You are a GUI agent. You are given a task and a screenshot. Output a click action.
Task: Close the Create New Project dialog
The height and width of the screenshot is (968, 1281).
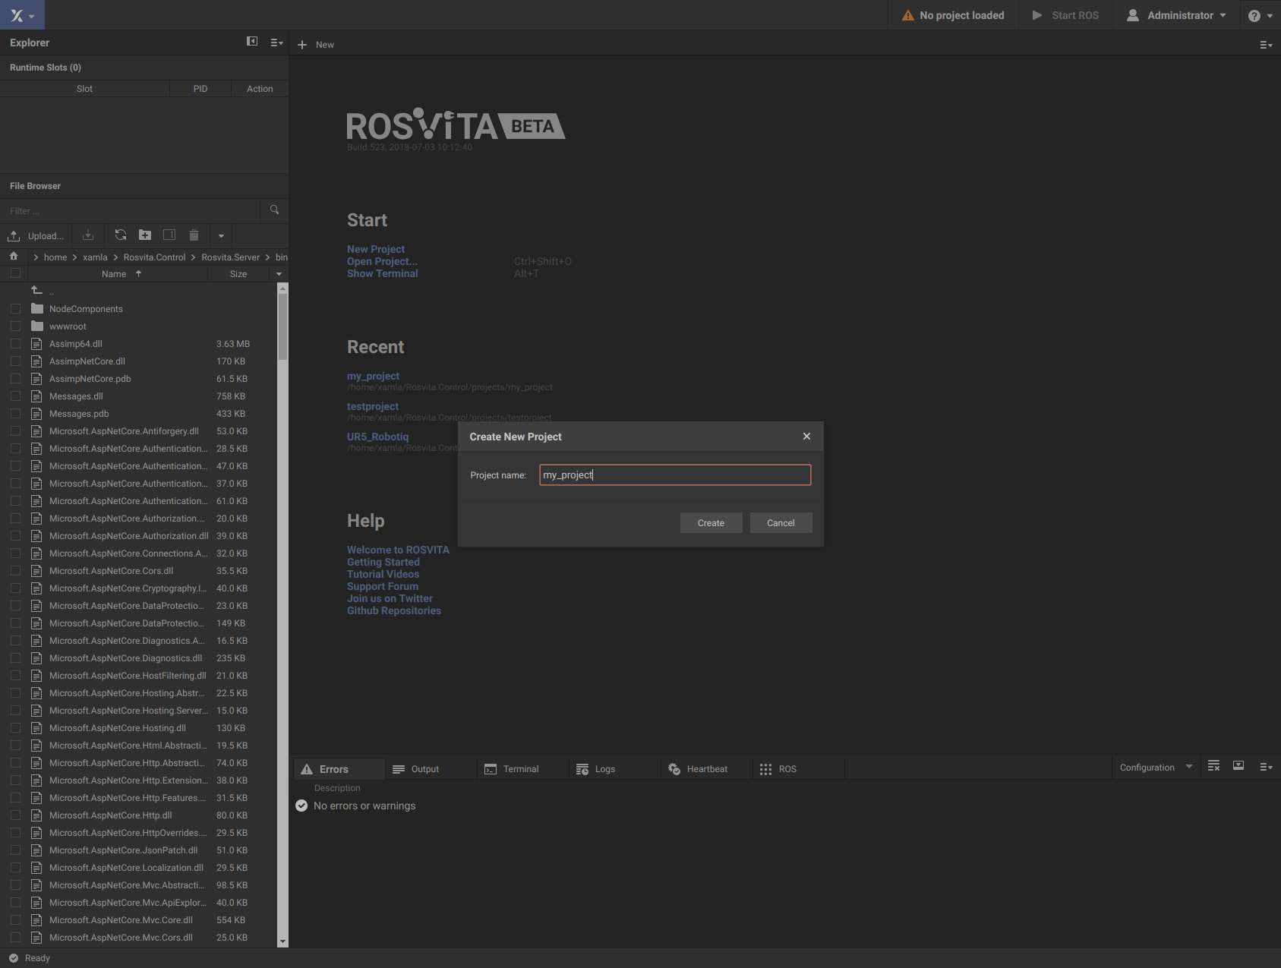(x=806, y=436)
